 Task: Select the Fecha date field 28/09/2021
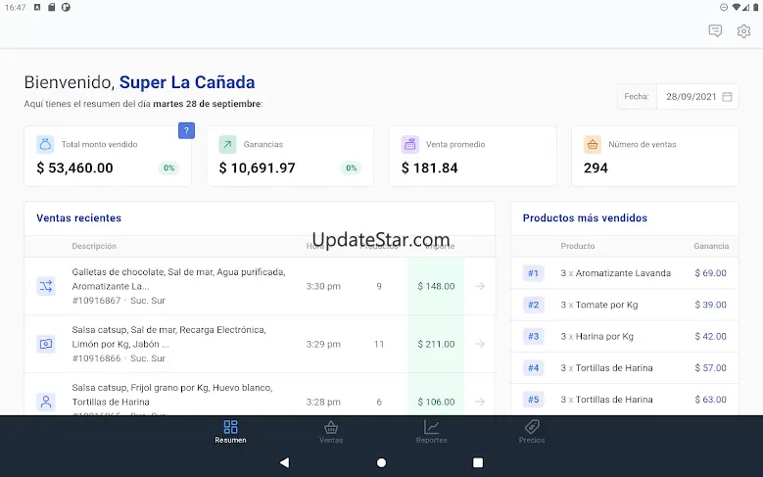(x=697, y=96)
